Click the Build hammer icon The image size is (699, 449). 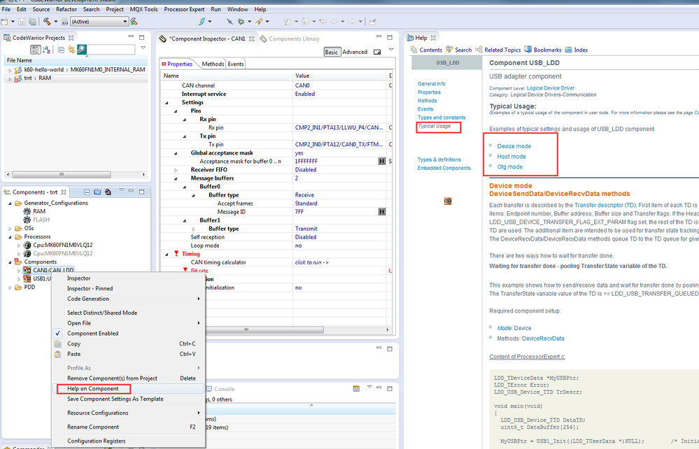(47, 22)
